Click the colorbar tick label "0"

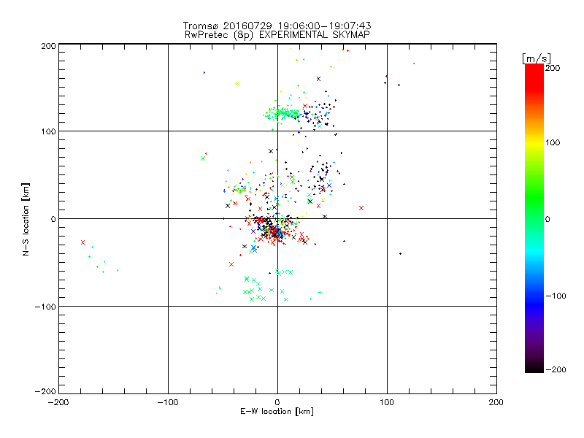(547, 220)
